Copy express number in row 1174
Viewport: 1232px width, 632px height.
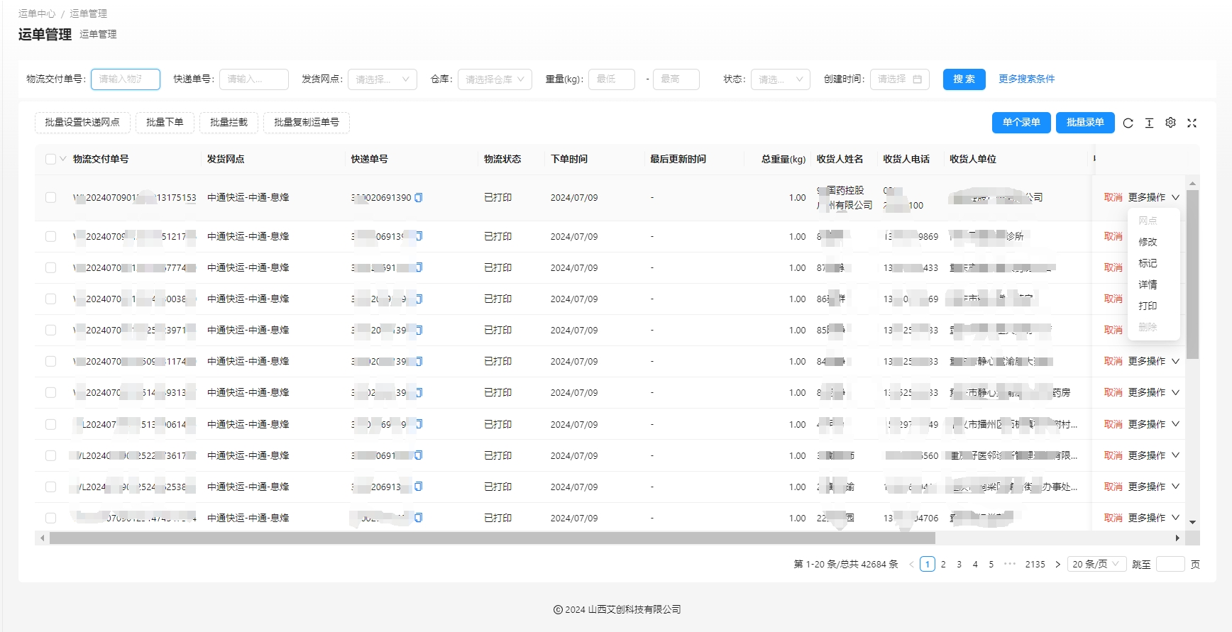coord(419,361)
